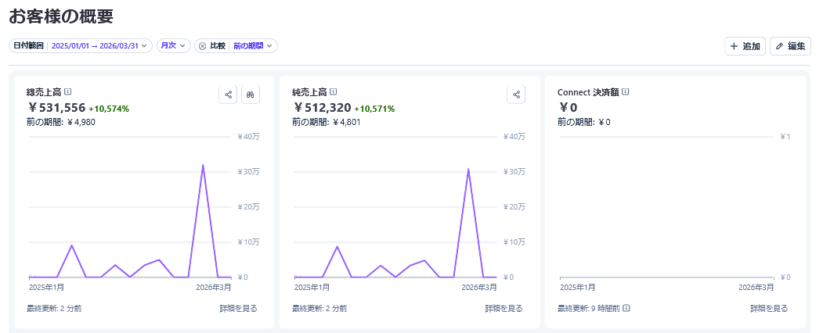Screen dimensions: 823x333
Task: Open the 日付範囲 date range dropdown
Action: (81, 46)
